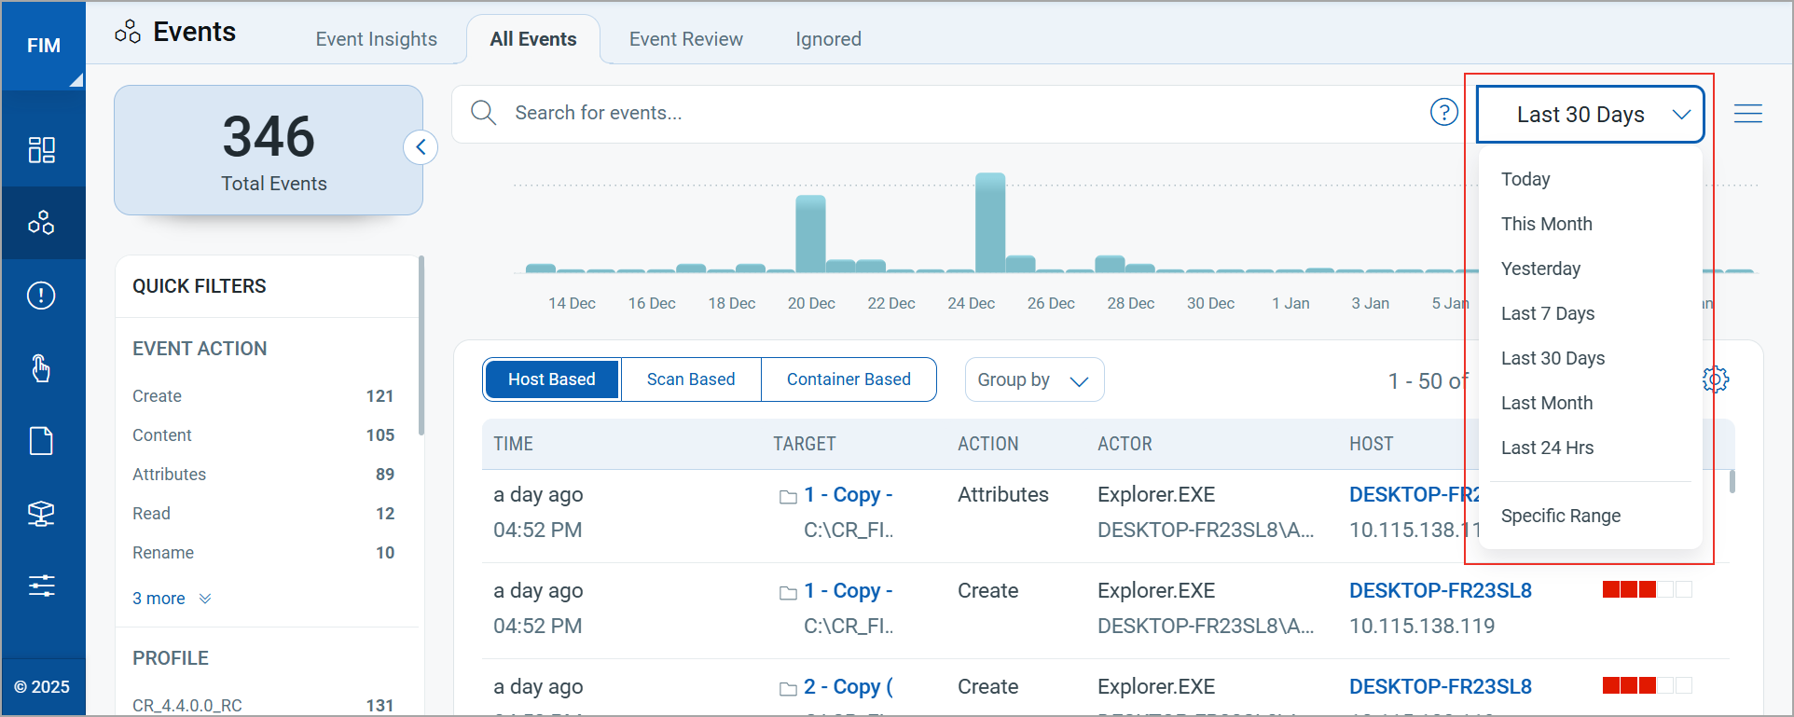The width and height of the screenshot is (1794, 717).
Task: Open '1 - Copy -' target in Attributes row
Action: [x=849, y=495]
